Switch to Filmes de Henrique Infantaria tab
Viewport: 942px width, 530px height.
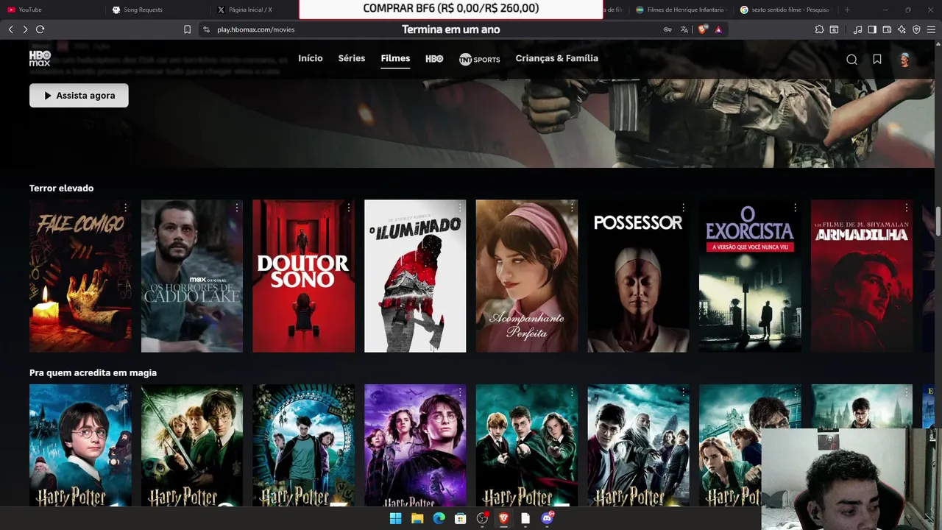pyautogui.click(x=681, y=10)
